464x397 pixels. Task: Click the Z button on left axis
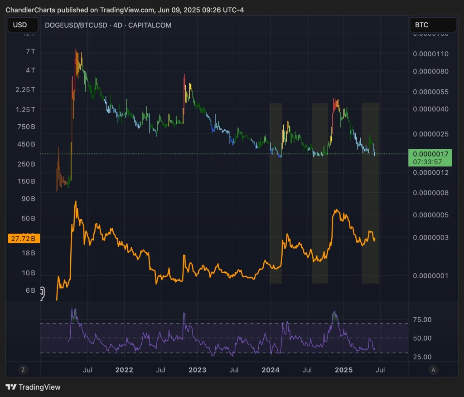pyautogui.click(x=23, y=370)
